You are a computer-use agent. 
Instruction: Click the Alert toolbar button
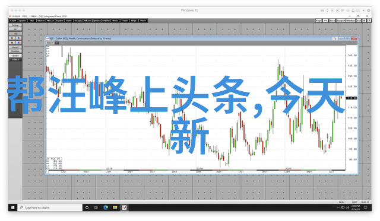point(69,21)
